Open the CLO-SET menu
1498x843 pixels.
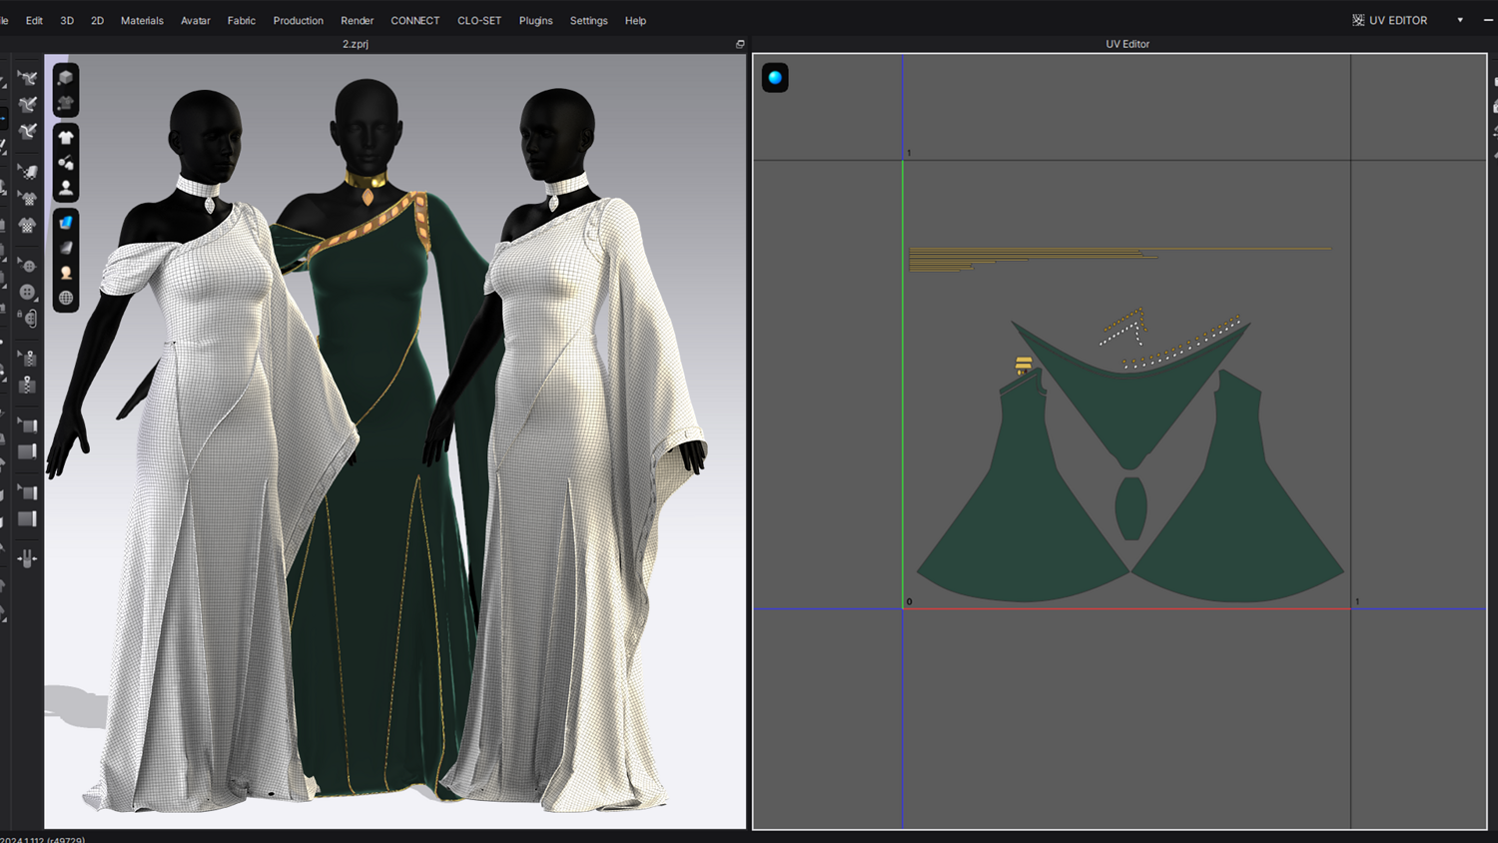point(478,20)
